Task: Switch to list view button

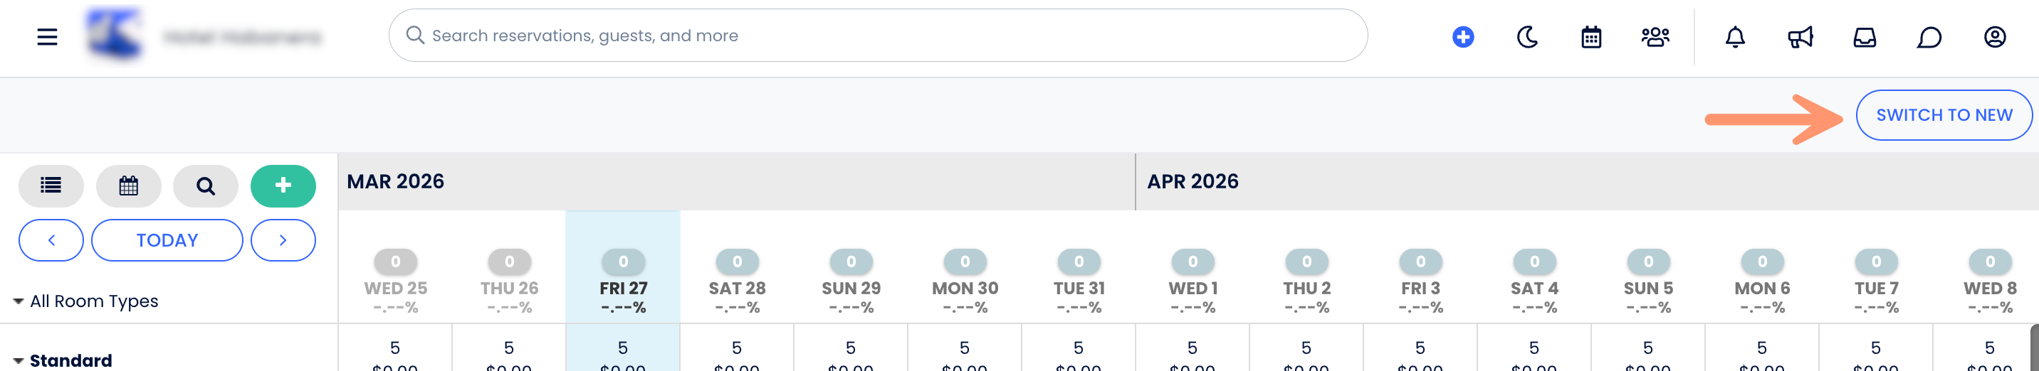Action: (x=51, y=185)
